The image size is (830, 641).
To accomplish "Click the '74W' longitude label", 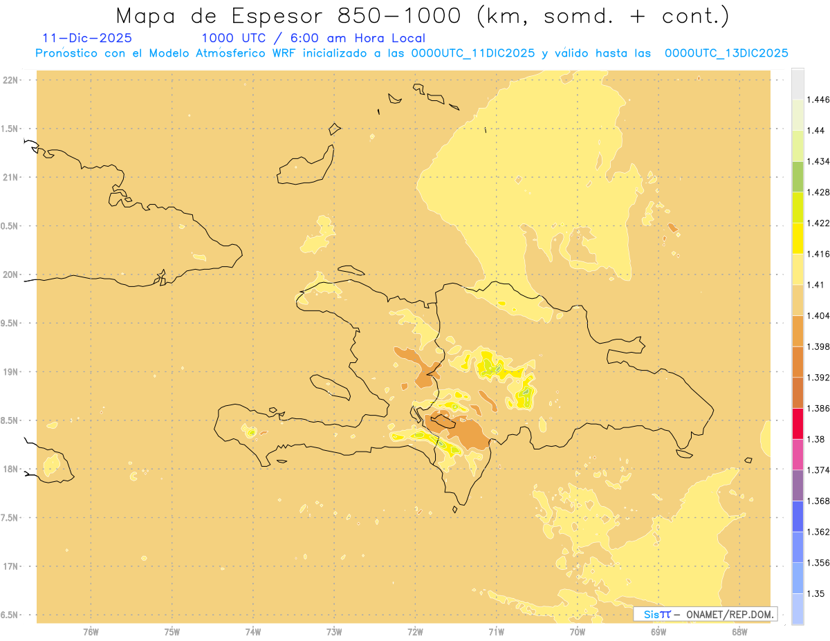I will (253, 632).
